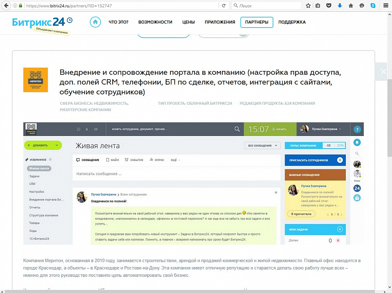Click plus on Пригласить сотрудников button
Screen dimensions: 392x293
click(x=340, y=160)
